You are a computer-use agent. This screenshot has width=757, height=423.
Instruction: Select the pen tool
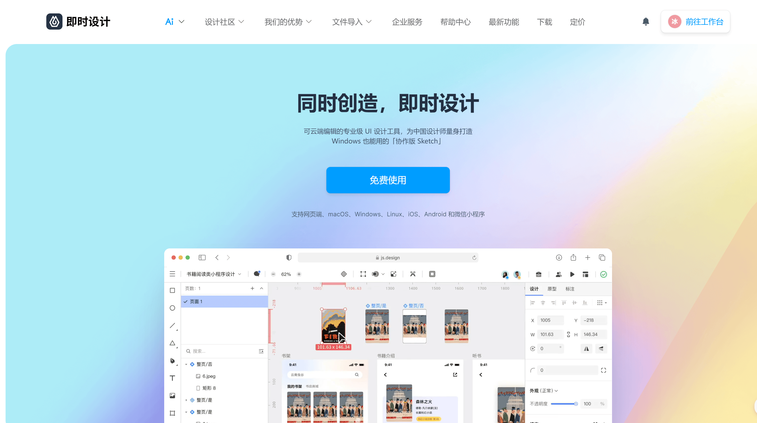173,361
